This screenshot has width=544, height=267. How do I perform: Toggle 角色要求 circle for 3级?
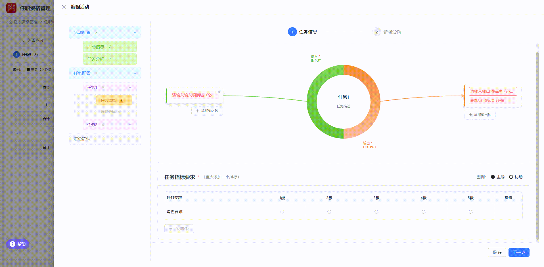coord(376,212)
